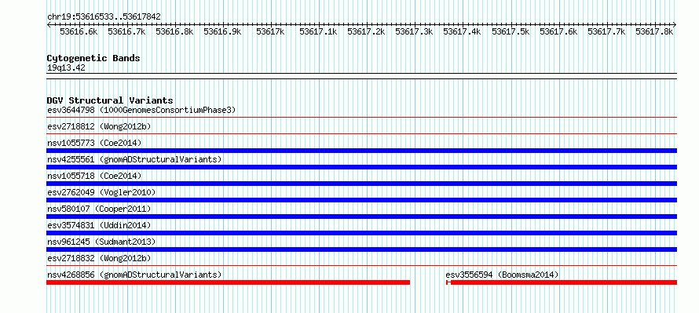Viewport: 699px width, 313px height.
Task: Click the 53617.1k ruler tick label
Action: (318, 31)
